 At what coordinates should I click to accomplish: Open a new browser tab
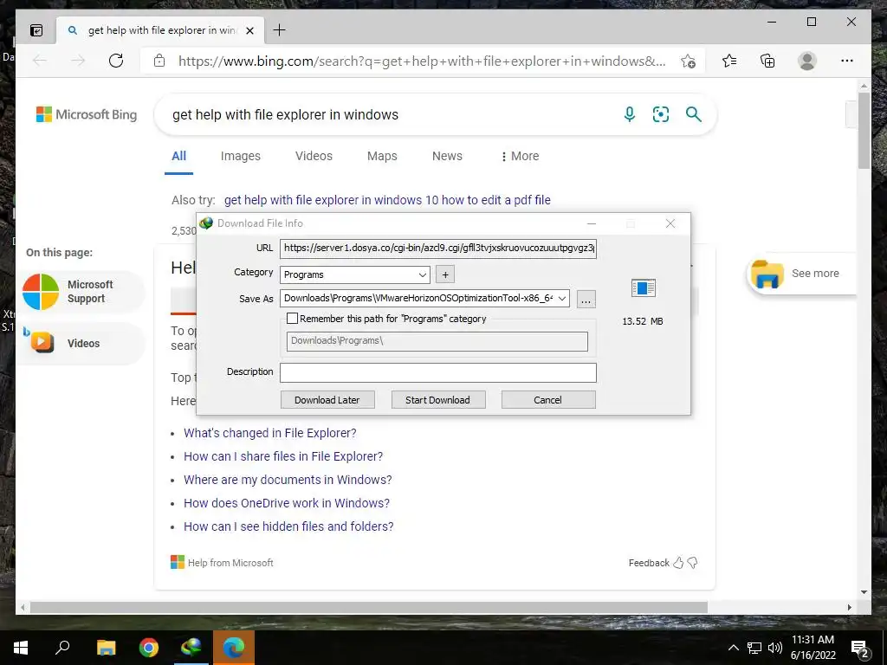(280, 30)
